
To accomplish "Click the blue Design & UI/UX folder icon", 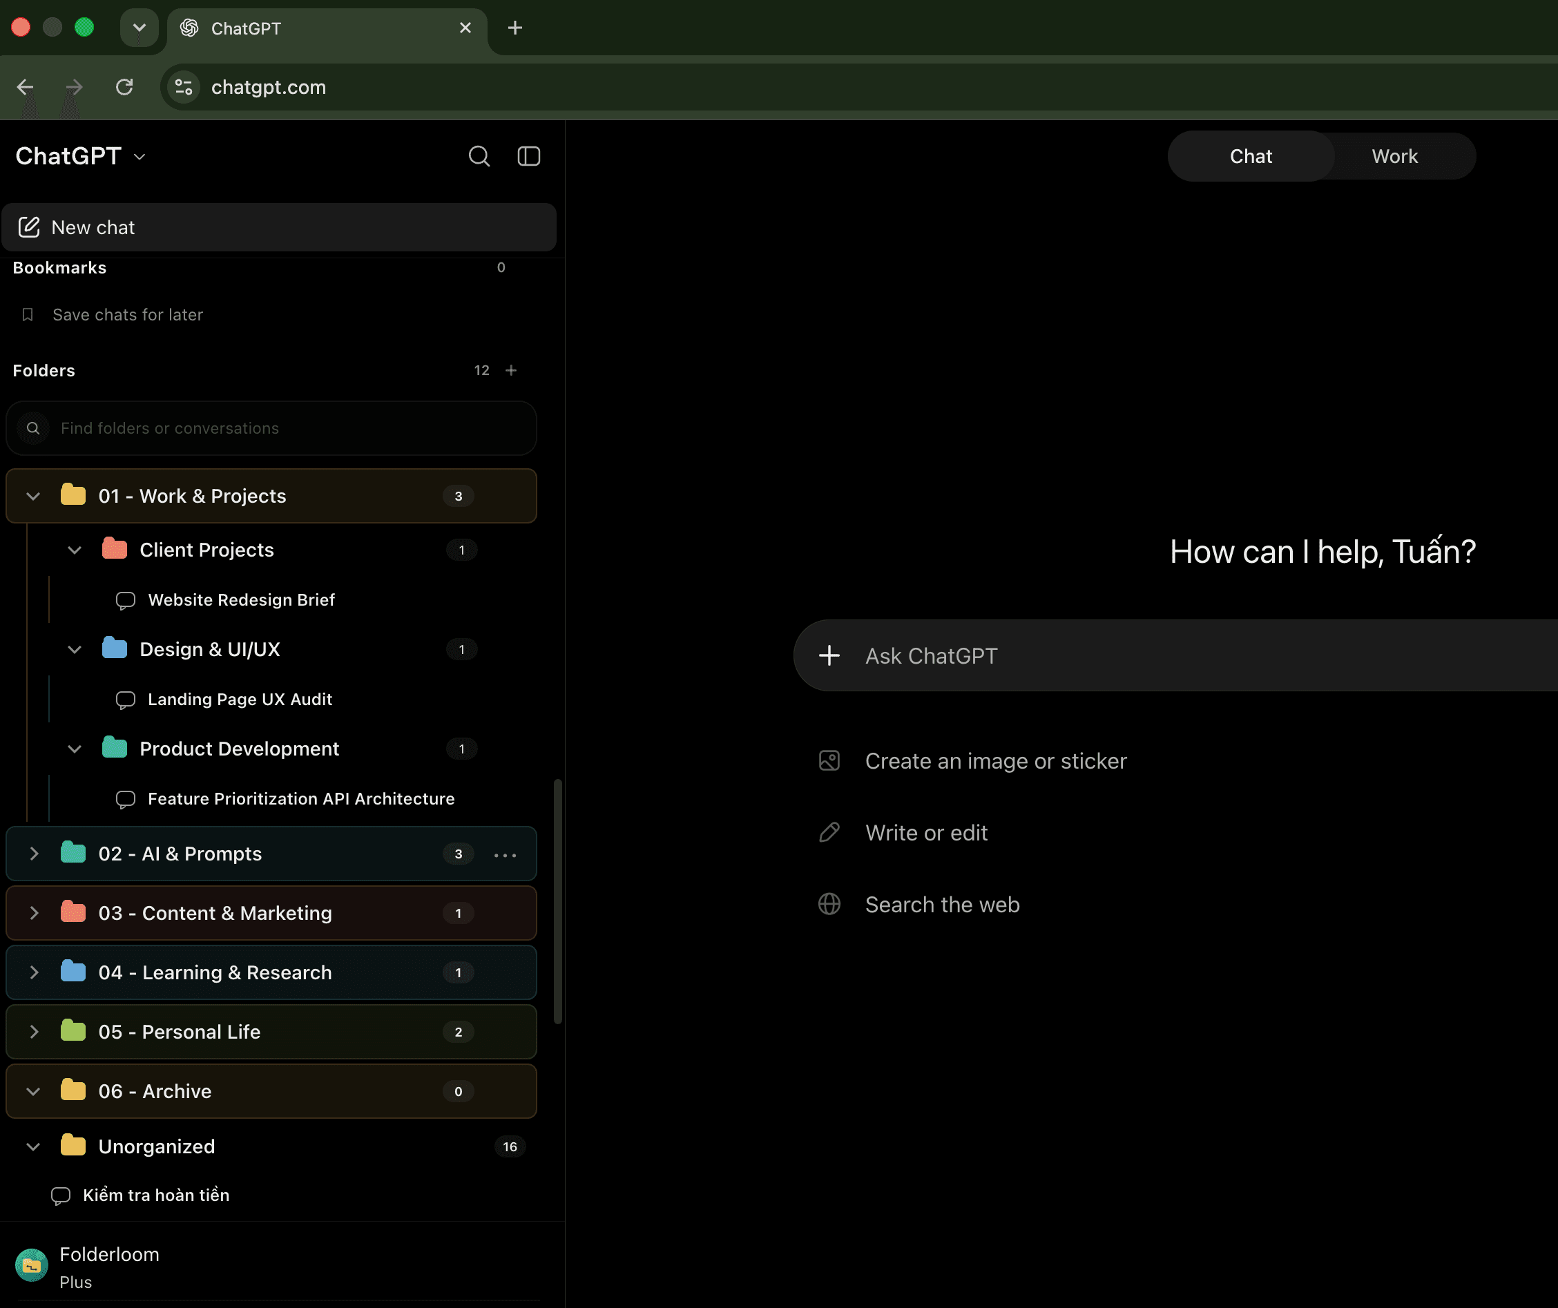I will pyautogui.click(x=114, y=648).
